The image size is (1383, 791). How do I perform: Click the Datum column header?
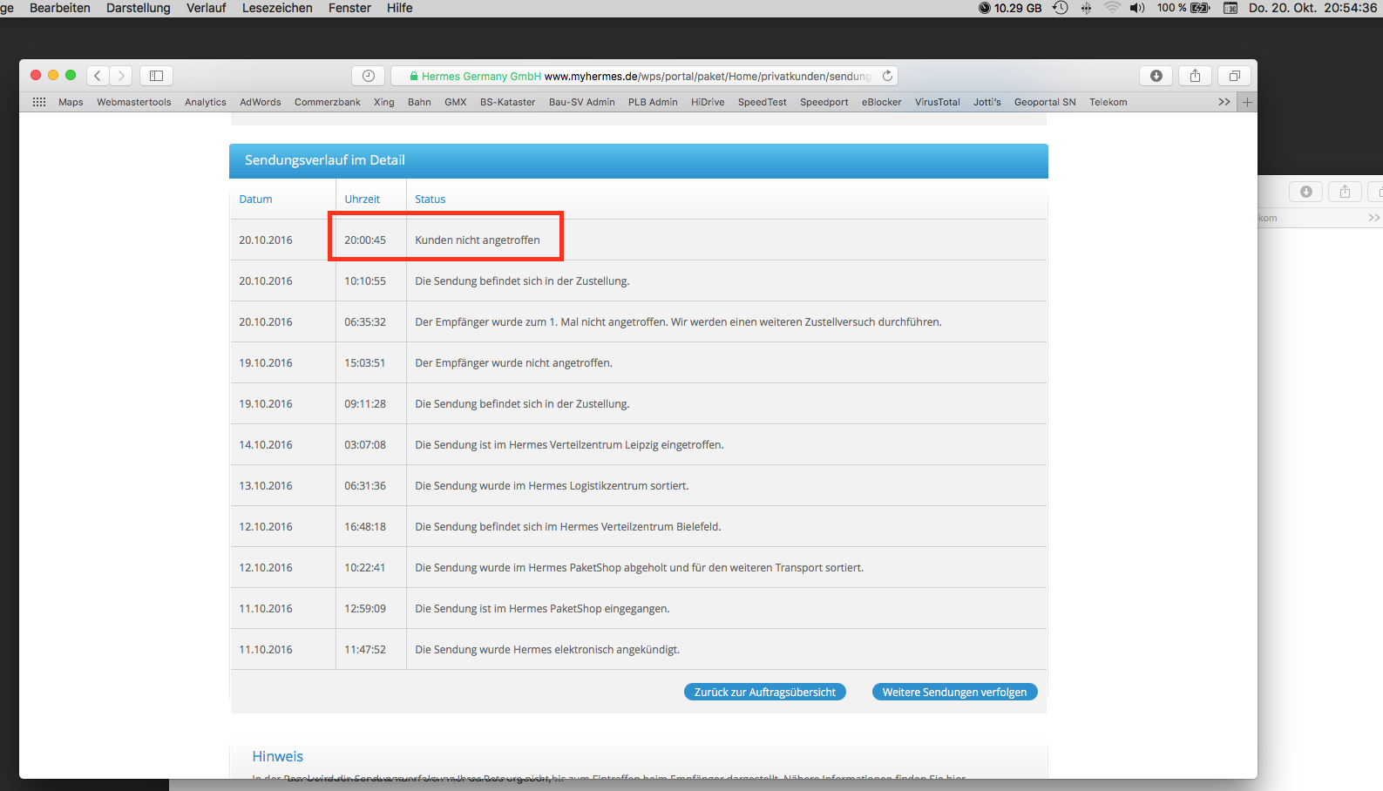click(x=255, y=199)
